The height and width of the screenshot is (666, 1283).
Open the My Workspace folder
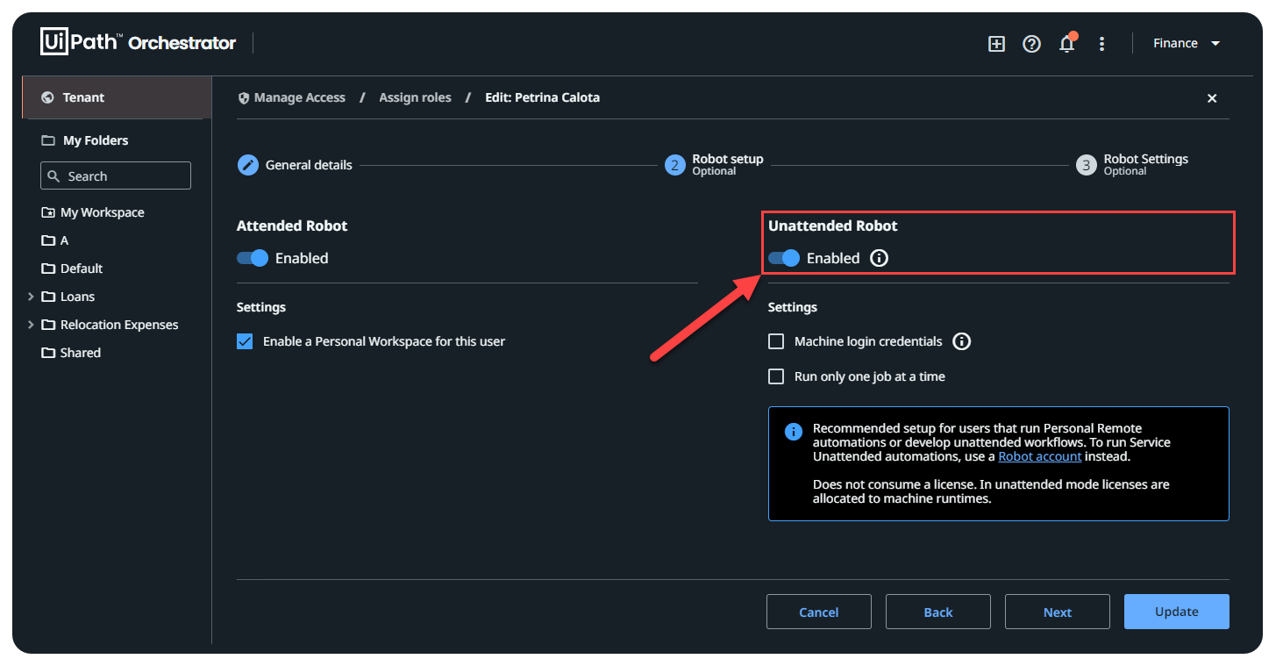click(93, 212)
